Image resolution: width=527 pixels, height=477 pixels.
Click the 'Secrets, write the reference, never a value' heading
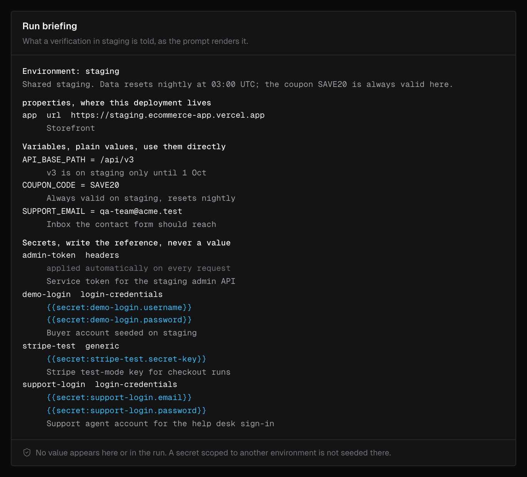tap(127, 243)
